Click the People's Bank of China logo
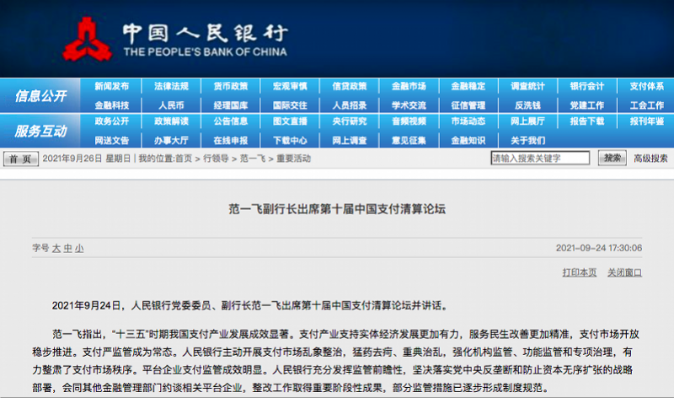674x398 pixels. (175, 39)
